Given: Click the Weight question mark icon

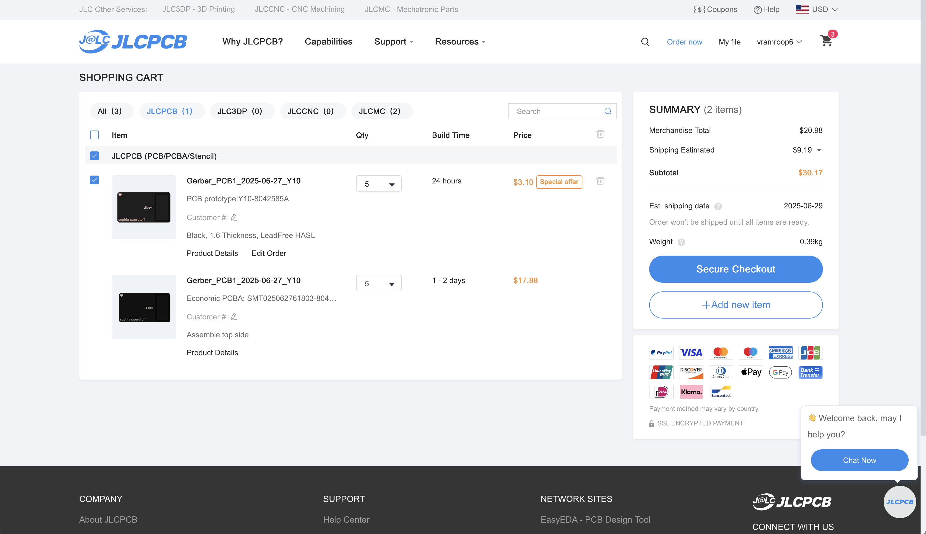Looking at the screenshot, I should tap(681, 242).
